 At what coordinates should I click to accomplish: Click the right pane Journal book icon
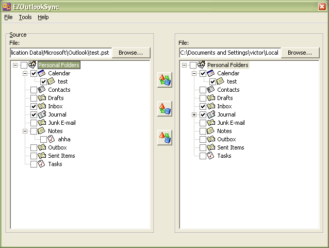211,114
